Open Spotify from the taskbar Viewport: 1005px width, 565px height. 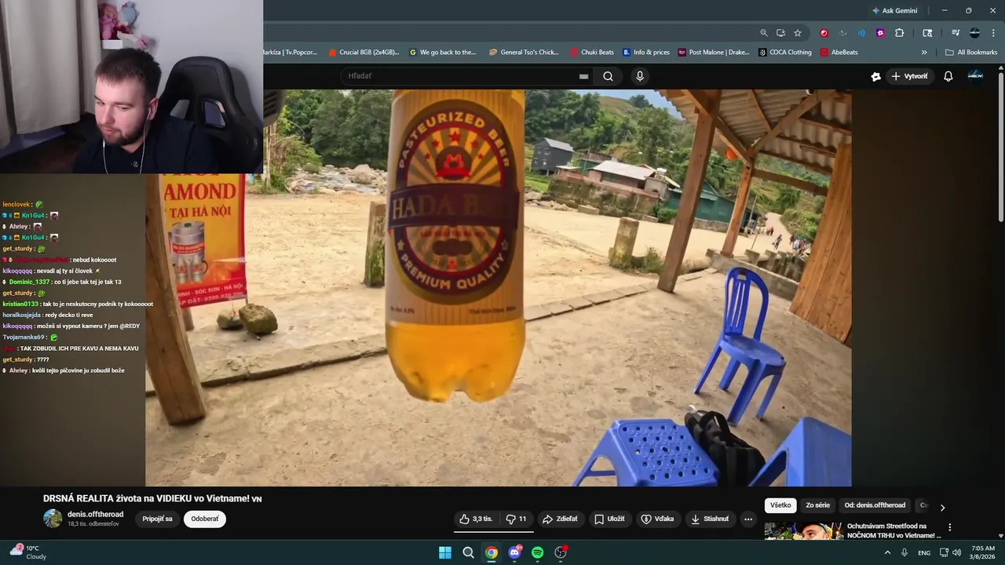pyautogui.click(x=537, y=552)
